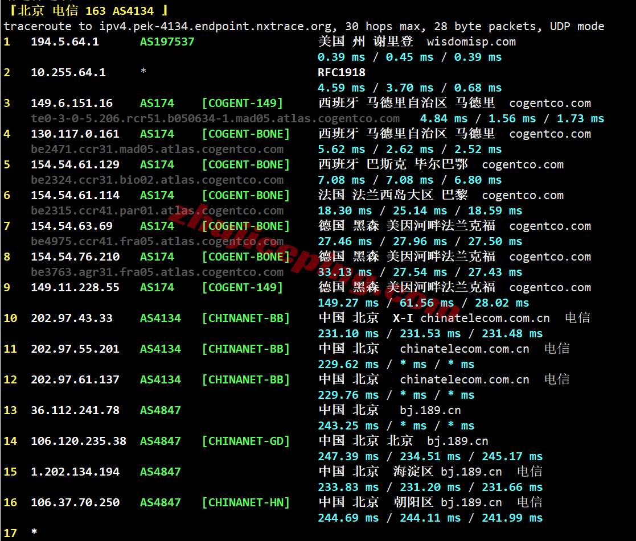The height and width of the screenshot is (541, 636).
Task: Select the asterisk at hop 17
Action: [x=34, y=531]
